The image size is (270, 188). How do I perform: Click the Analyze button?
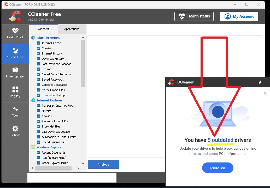point(103,165)
